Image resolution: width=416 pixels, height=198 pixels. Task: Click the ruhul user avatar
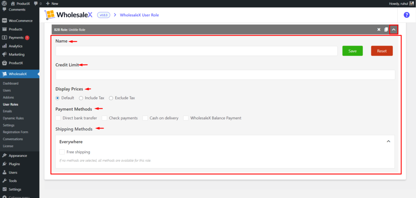[412, 3]
